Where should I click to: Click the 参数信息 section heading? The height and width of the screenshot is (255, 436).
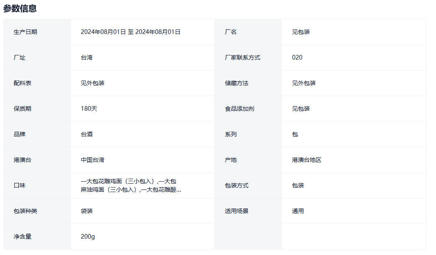point(20,8)
